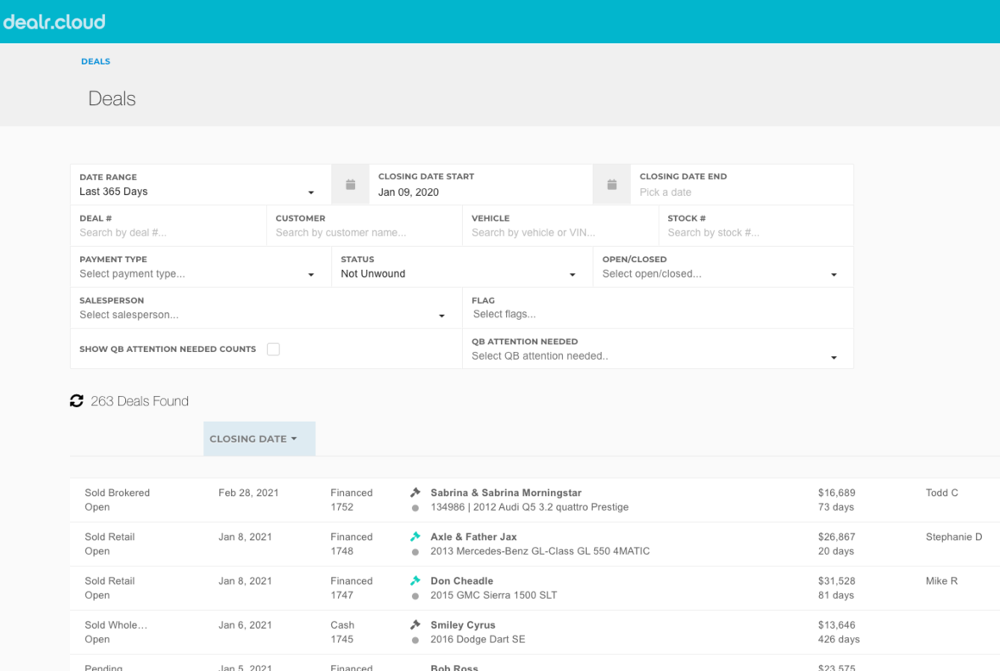
Task: Click the 2016 Dodge Dart SE text
Action: [x=478, y=639]
